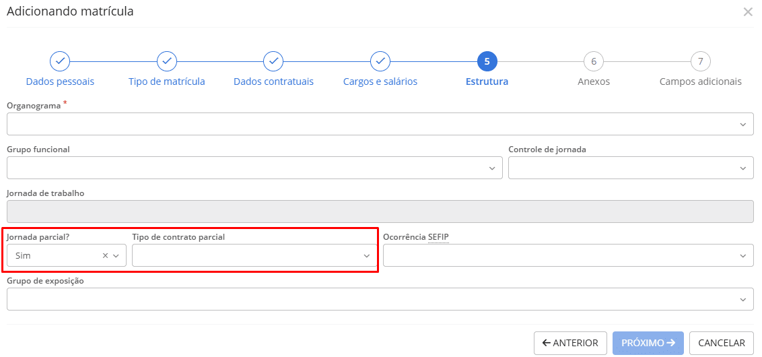Image resolution: width=762 pixels, height=357 pixels.
Task: Switch to the Anexos step label
Action: (594, 82)
